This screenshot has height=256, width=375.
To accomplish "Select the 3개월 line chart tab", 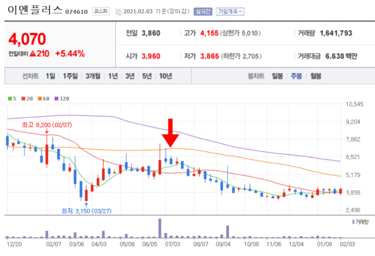I will [x=93, y=76].
